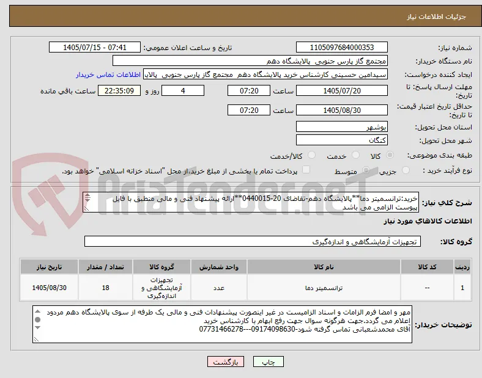The width and height of the screenshot is (482, 378).
Task: Click the delivery province field بوشهر
Action: [342, 126]
